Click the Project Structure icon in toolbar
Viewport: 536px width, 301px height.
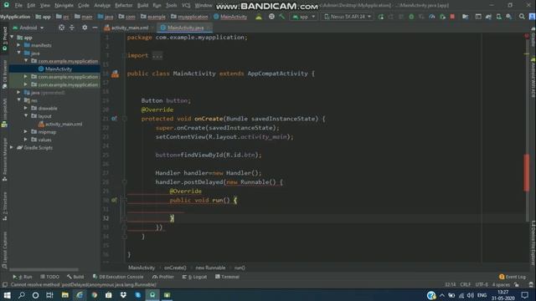466,17
